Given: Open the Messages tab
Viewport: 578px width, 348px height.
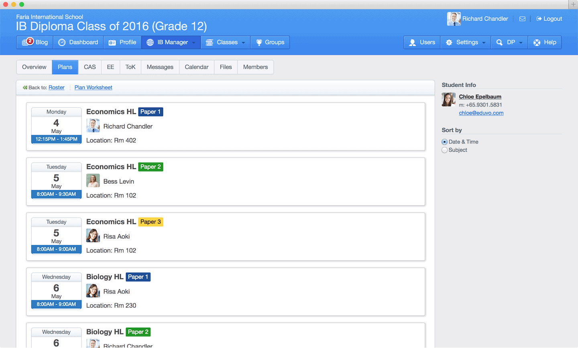Looking at the screenshot, I should 160,67.
